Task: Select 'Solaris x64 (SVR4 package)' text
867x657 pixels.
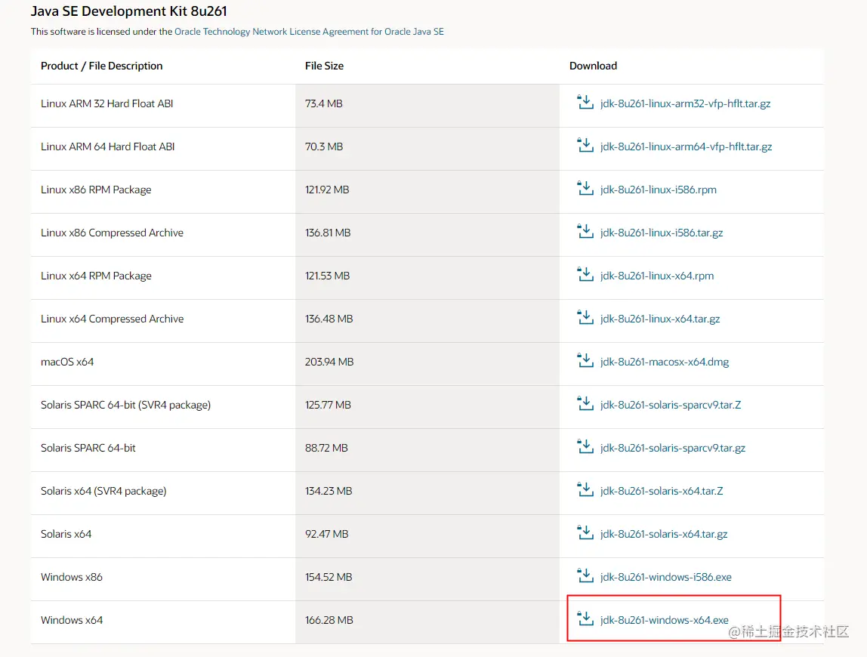Action: point(103,491)
